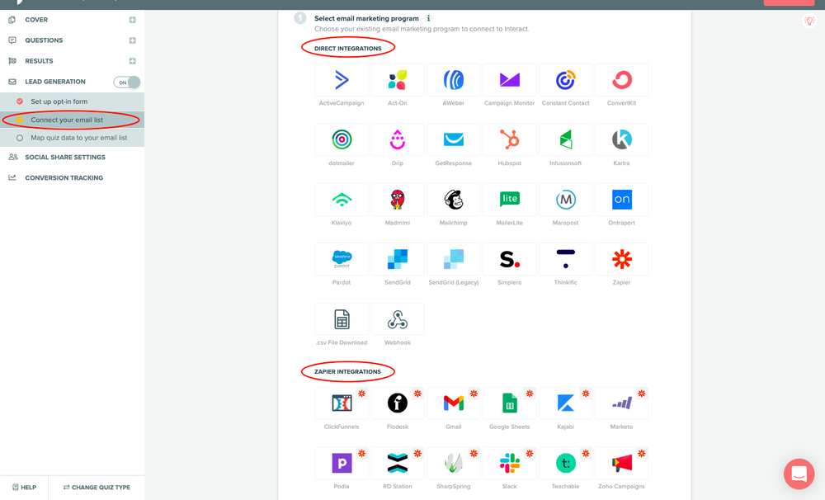
Task: Select Mailchimp integration
Action: tap(454, 200)
